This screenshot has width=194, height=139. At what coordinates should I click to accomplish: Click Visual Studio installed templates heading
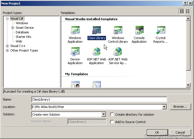[x=91, y=19]
